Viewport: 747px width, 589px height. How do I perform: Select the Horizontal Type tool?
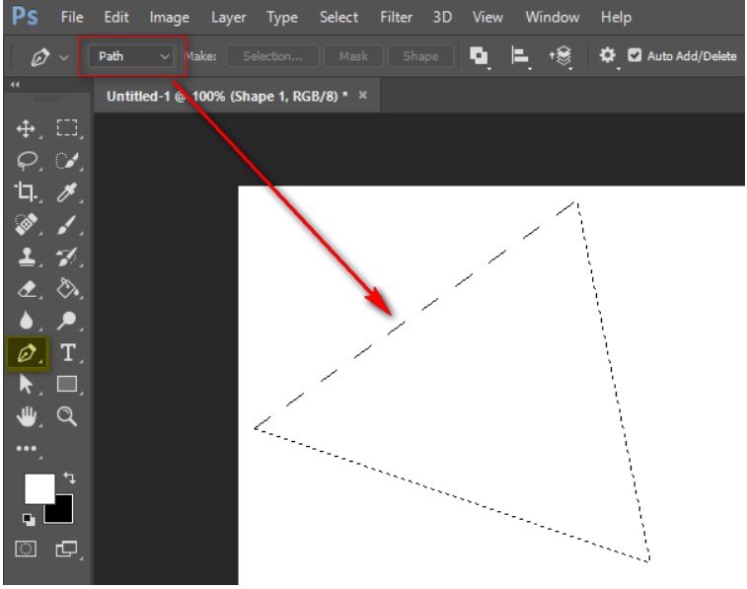pyautogui.click(x=68, y=353)
